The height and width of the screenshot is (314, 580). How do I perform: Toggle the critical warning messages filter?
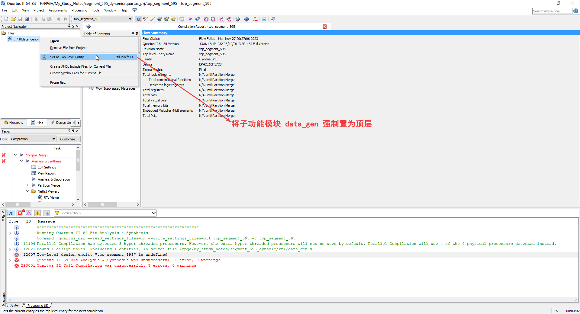29,213
